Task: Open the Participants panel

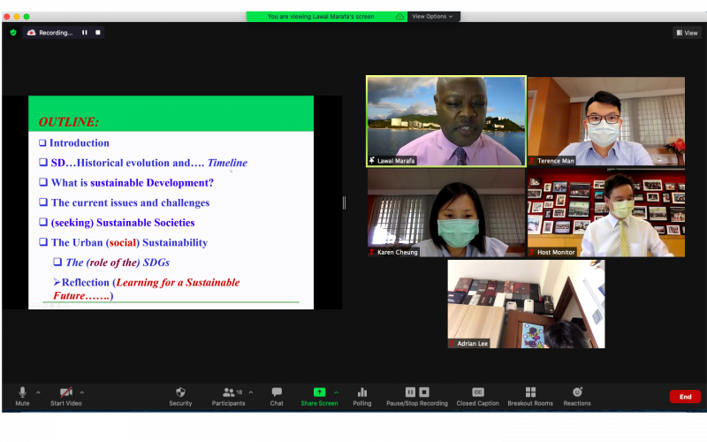Action: coord(229,396)
